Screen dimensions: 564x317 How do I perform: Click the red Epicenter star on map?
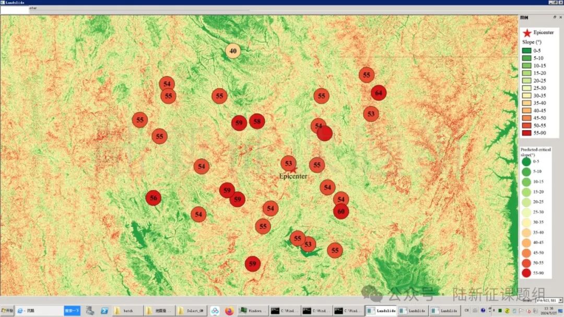pyautogui.click(x=293, y=169)
